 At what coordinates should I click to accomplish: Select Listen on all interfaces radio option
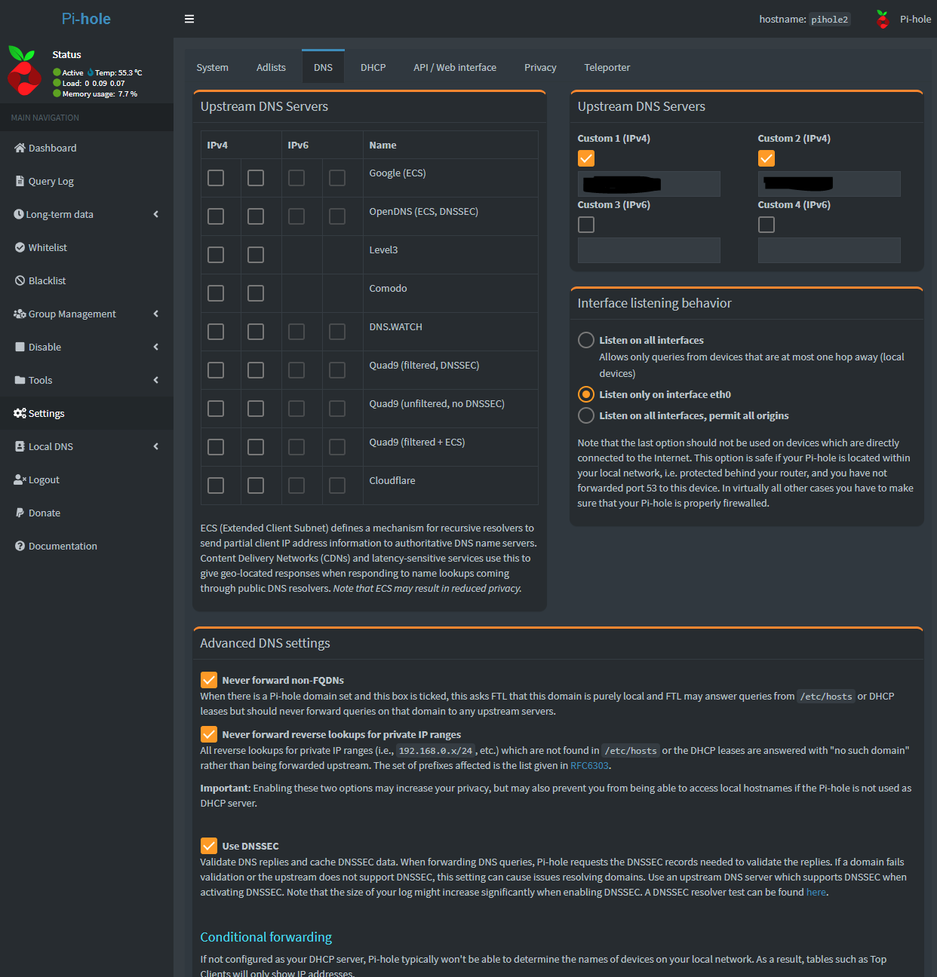pyautogui.click(x=586, y=340)
